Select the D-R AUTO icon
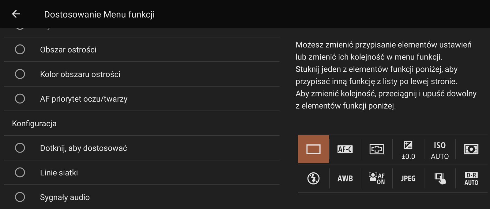 coord(471,178)
